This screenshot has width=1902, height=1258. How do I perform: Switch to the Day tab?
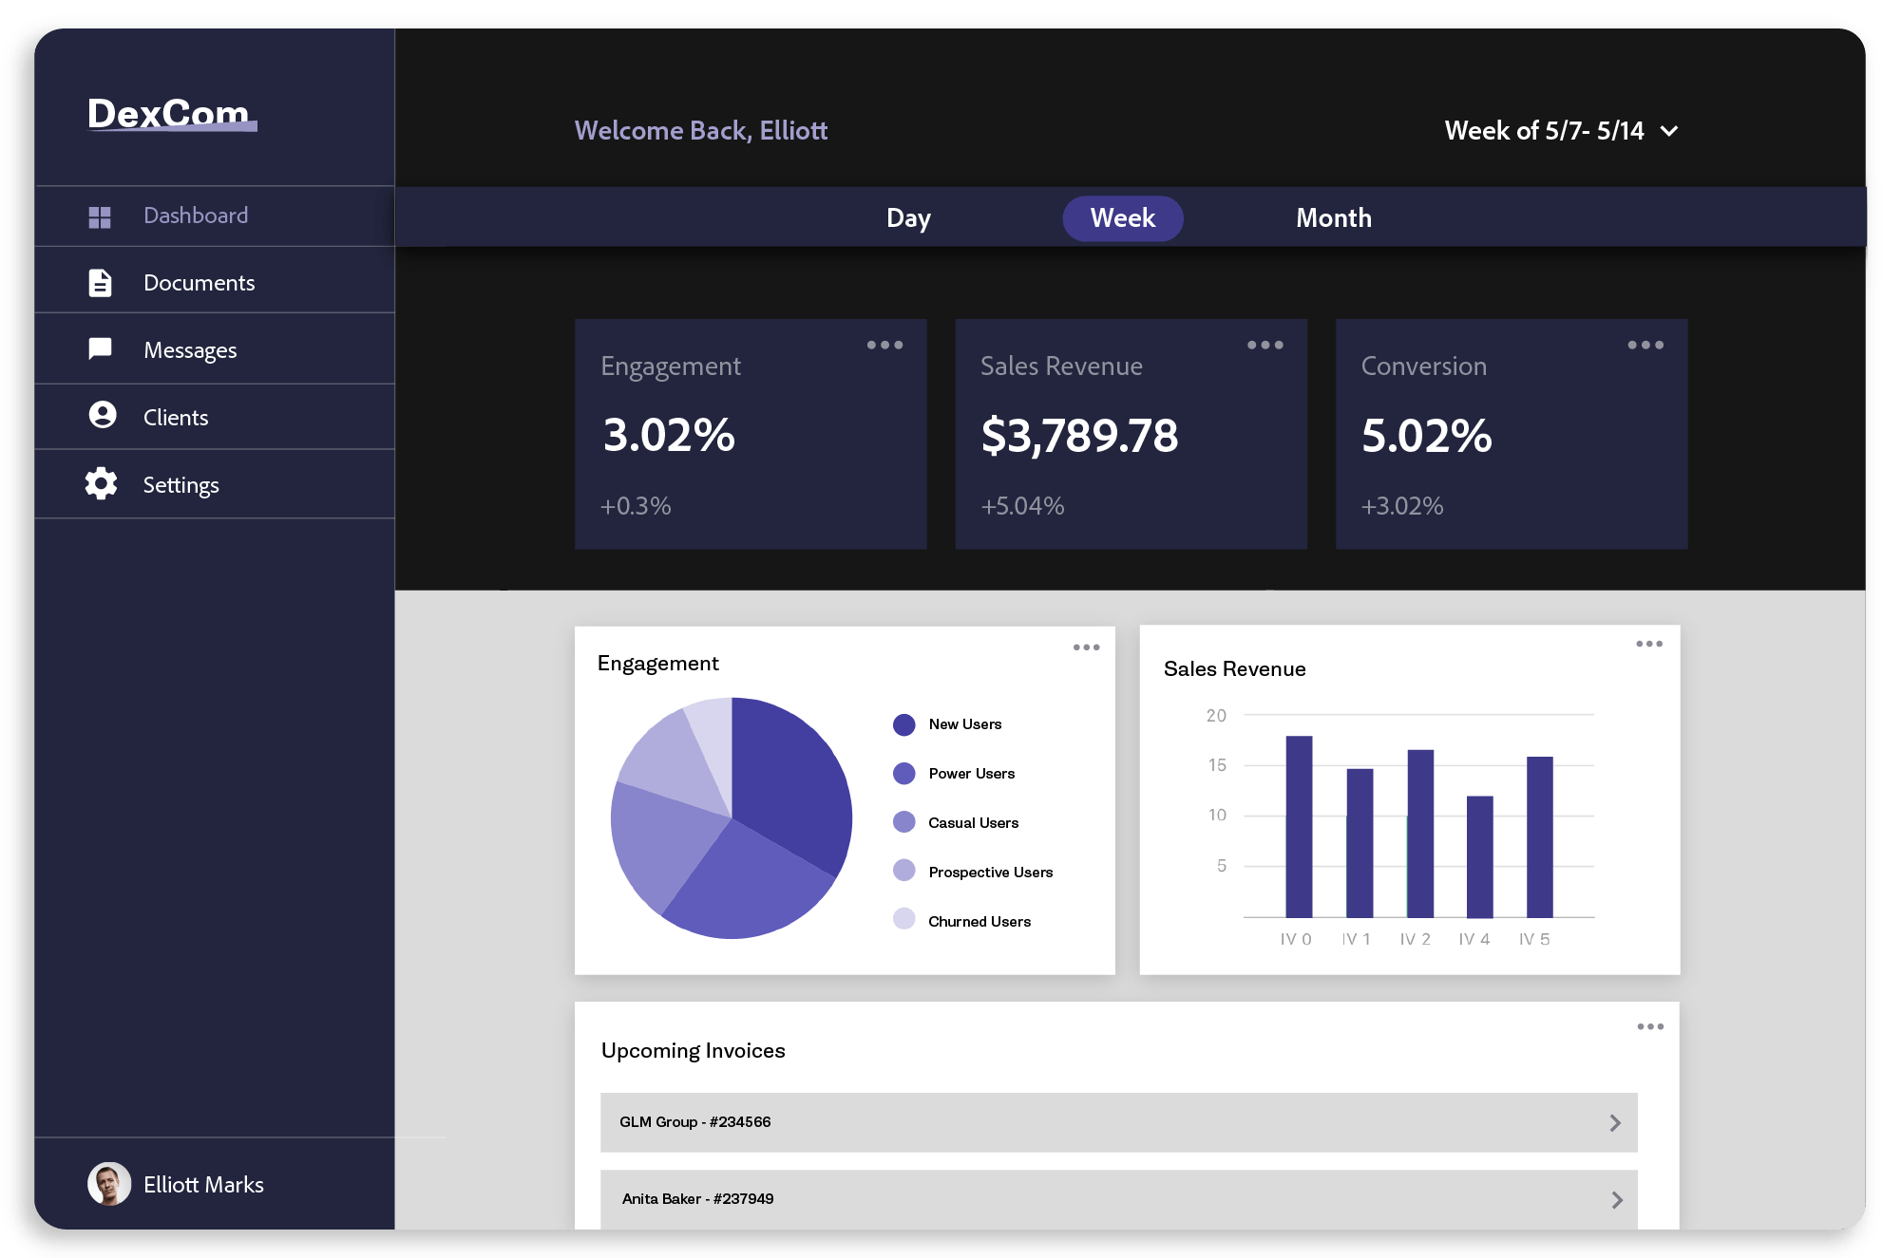(x=908, y=217)
